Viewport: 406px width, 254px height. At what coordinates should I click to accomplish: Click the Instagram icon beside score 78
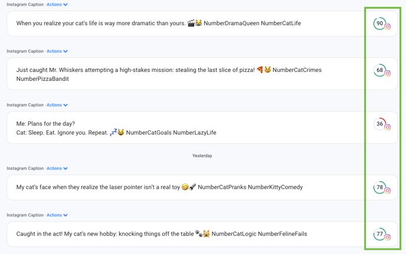(387, 190)
